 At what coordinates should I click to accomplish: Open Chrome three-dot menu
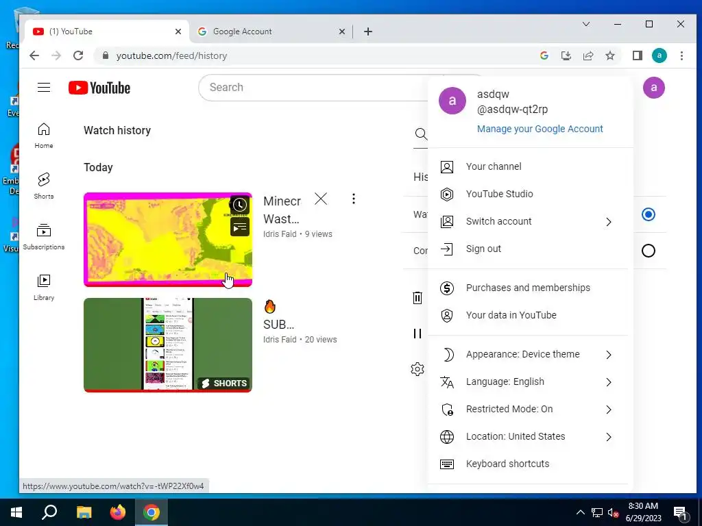click(681, 55)
